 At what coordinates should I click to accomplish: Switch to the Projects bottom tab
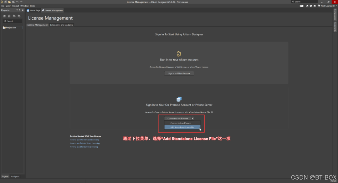pyautogui.click(x=5, y=176)
